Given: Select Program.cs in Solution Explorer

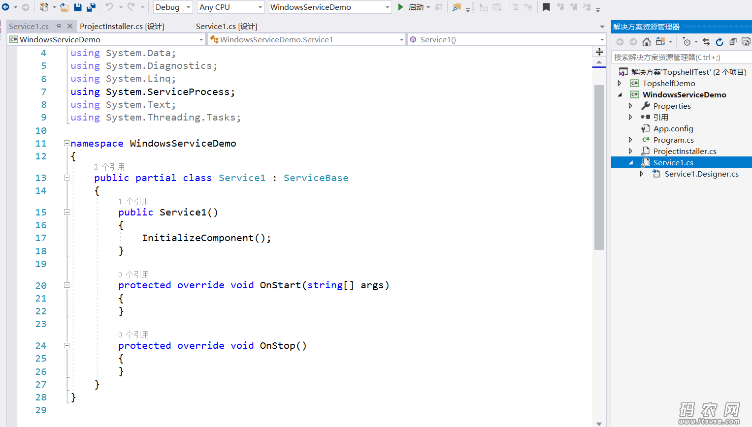Looking at the screenshot, I should coord(674,140).
